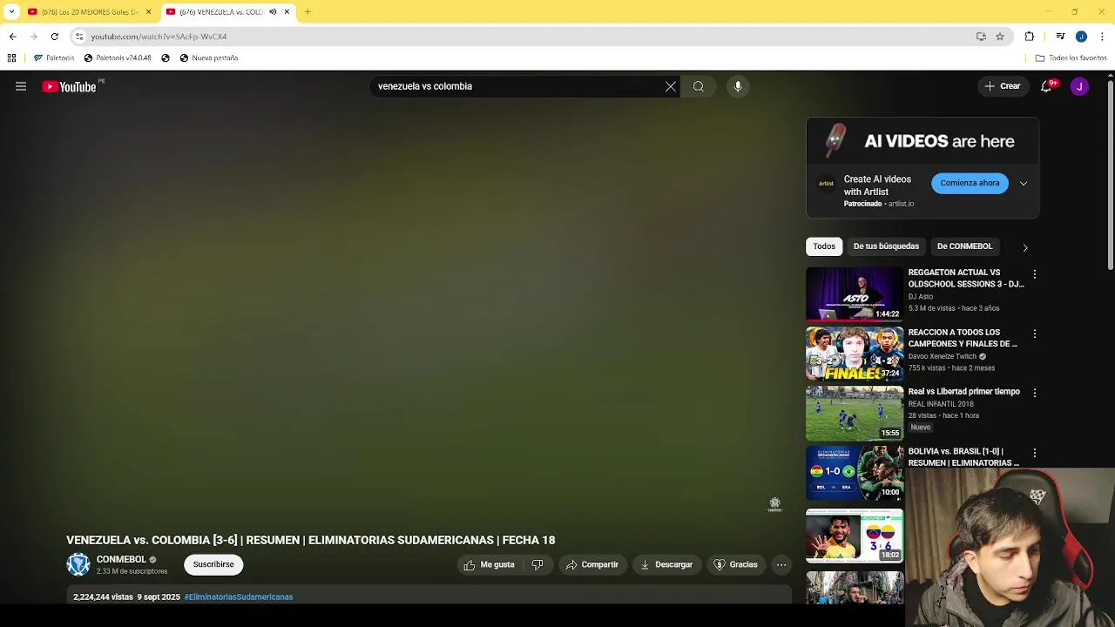Go forward in browser history
The height and width of the screenshot is (627, 1115).
(33, 37)
